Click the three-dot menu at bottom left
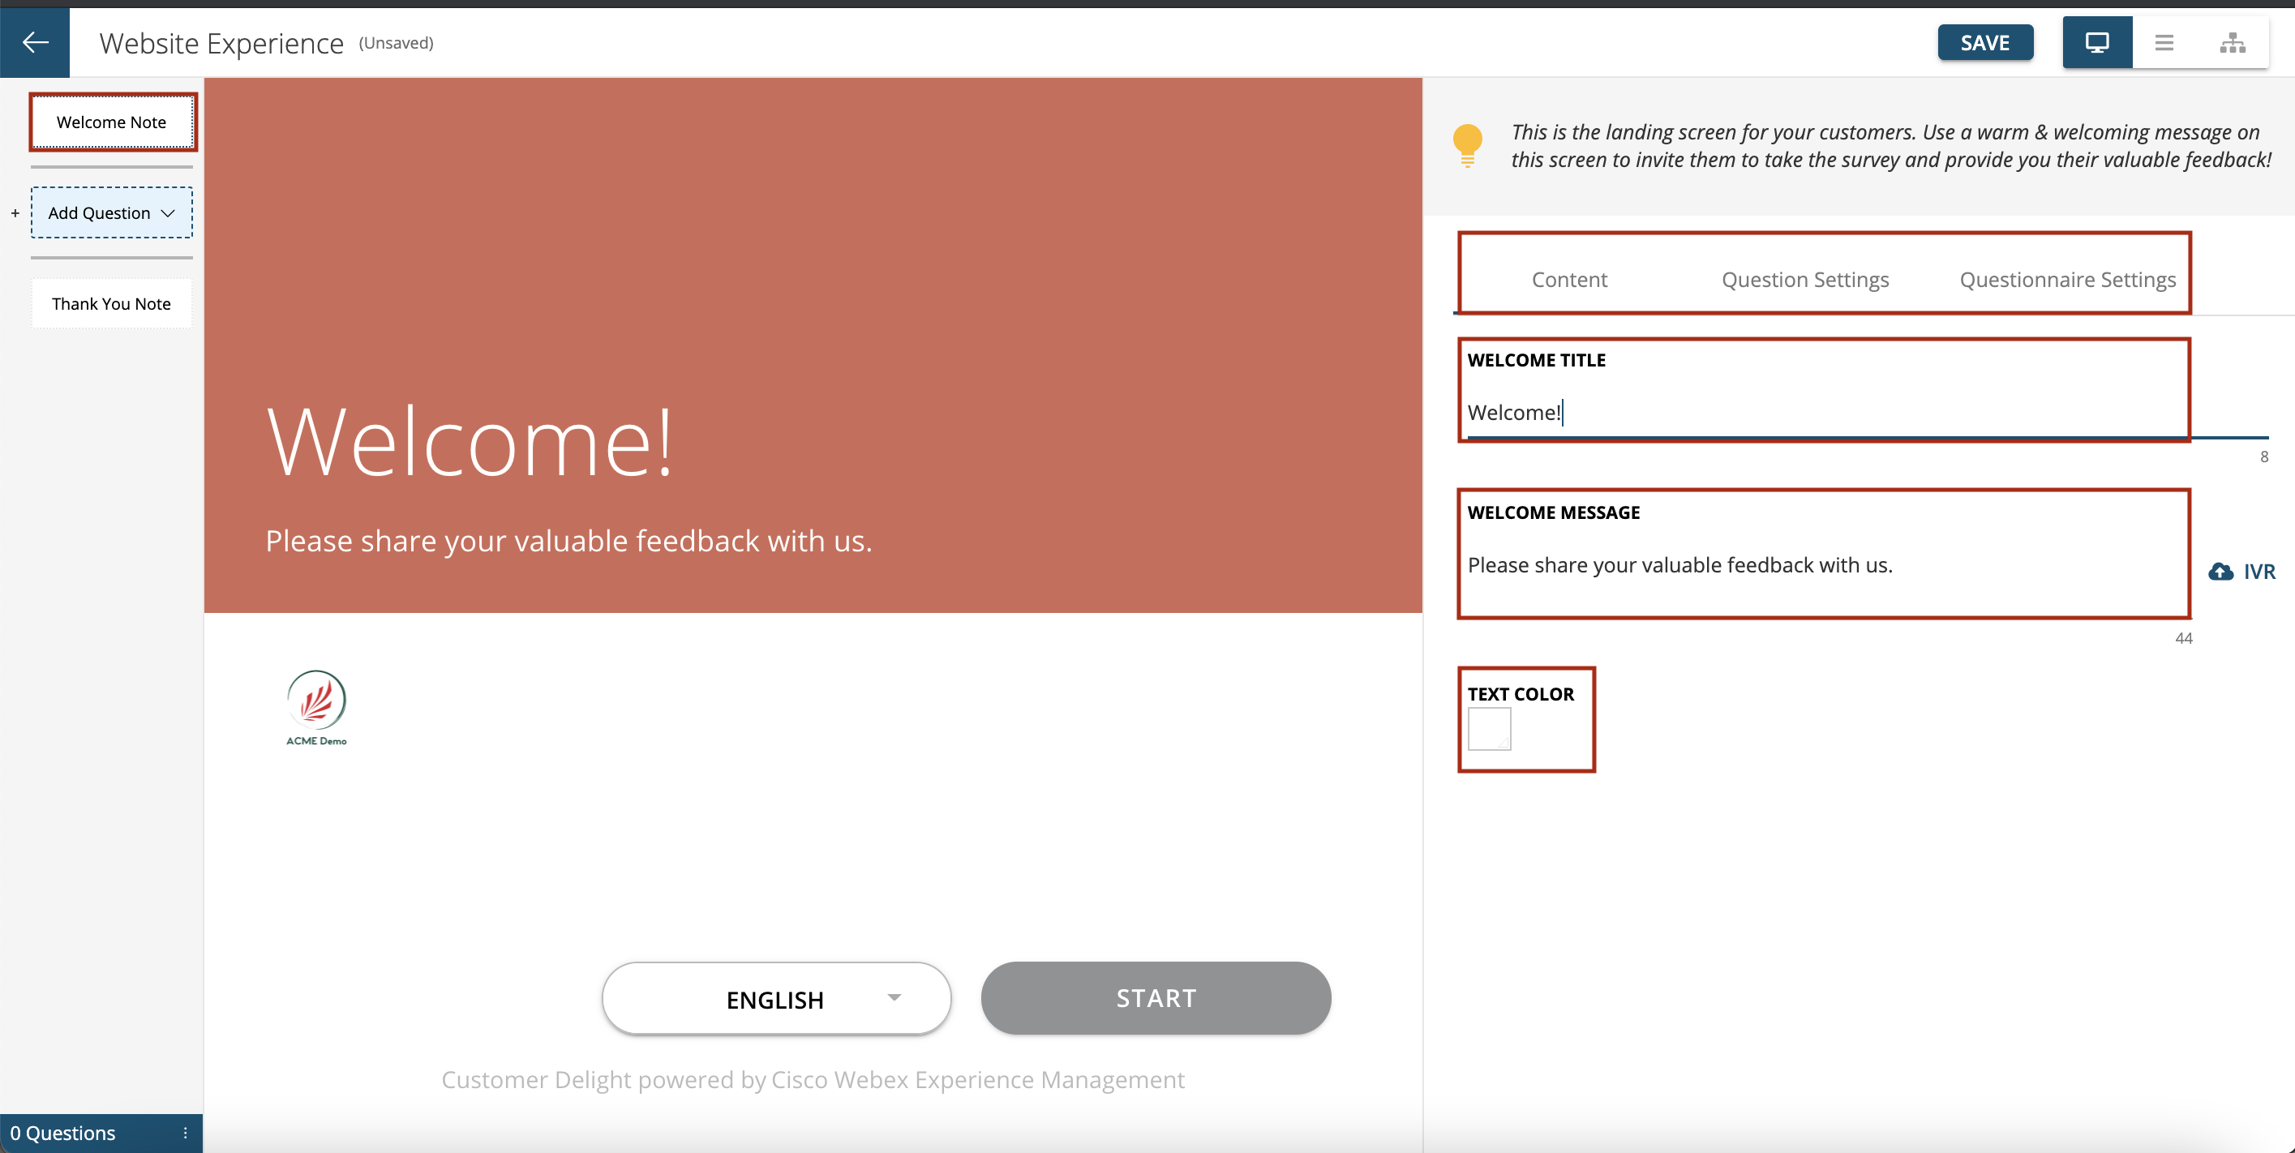2295x1153 pixels. 182,1133
